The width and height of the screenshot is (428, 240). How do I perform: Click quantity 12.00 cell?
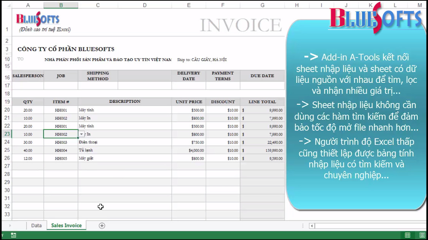coord(28,158)
